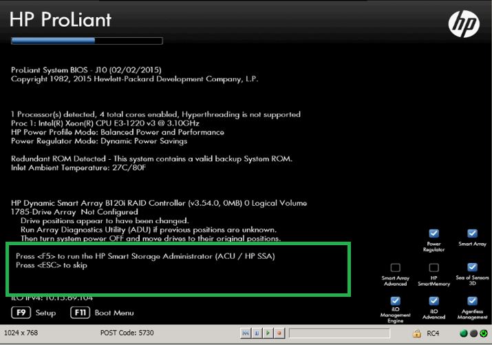Toggle the iLO Management Engine checkbox
This screenshot has height=345, width=492.
click(395, 301)
